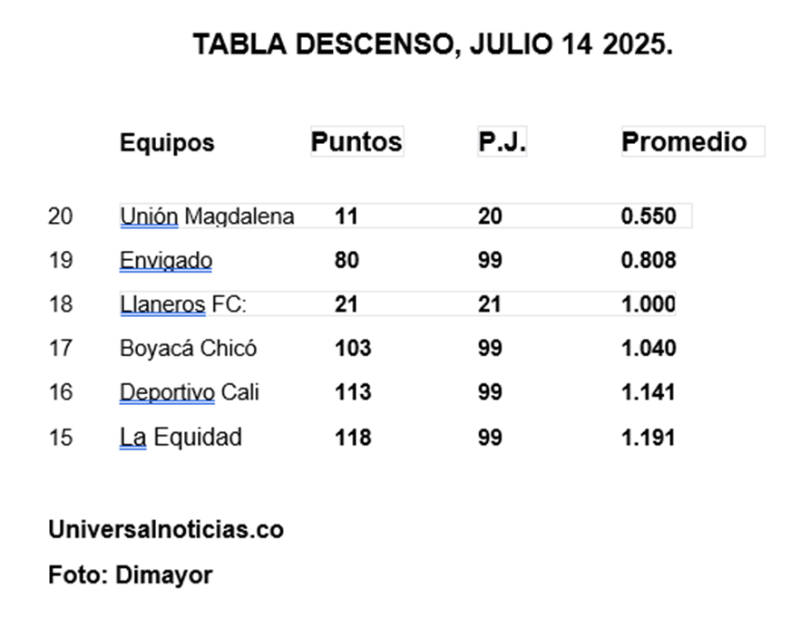Click the 0.808 average value
The width and height of the screenshot is (791, 626).
click(649, 260)
